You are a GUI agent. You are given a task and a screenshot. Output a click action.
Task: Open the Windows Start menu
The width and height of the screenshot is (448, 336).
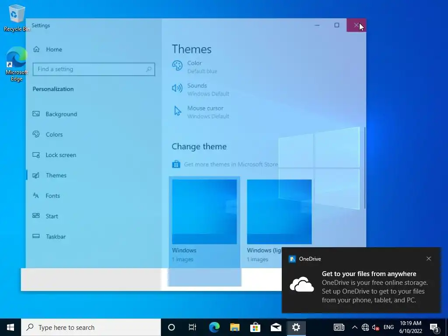10,327
